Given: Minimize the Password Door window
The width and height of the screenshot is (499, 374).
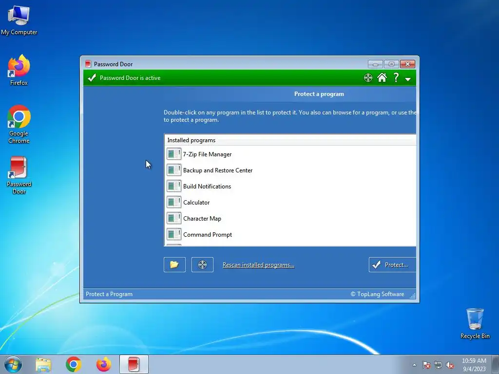Looking at the screenshot, I should click(x=375, y=64).
